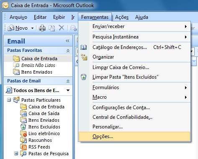Viewport: 198px width, 159px height.
Task: Click the Pastas de Pesquisa folder icon
Action: pyautogui.click(x=23, y=154)
